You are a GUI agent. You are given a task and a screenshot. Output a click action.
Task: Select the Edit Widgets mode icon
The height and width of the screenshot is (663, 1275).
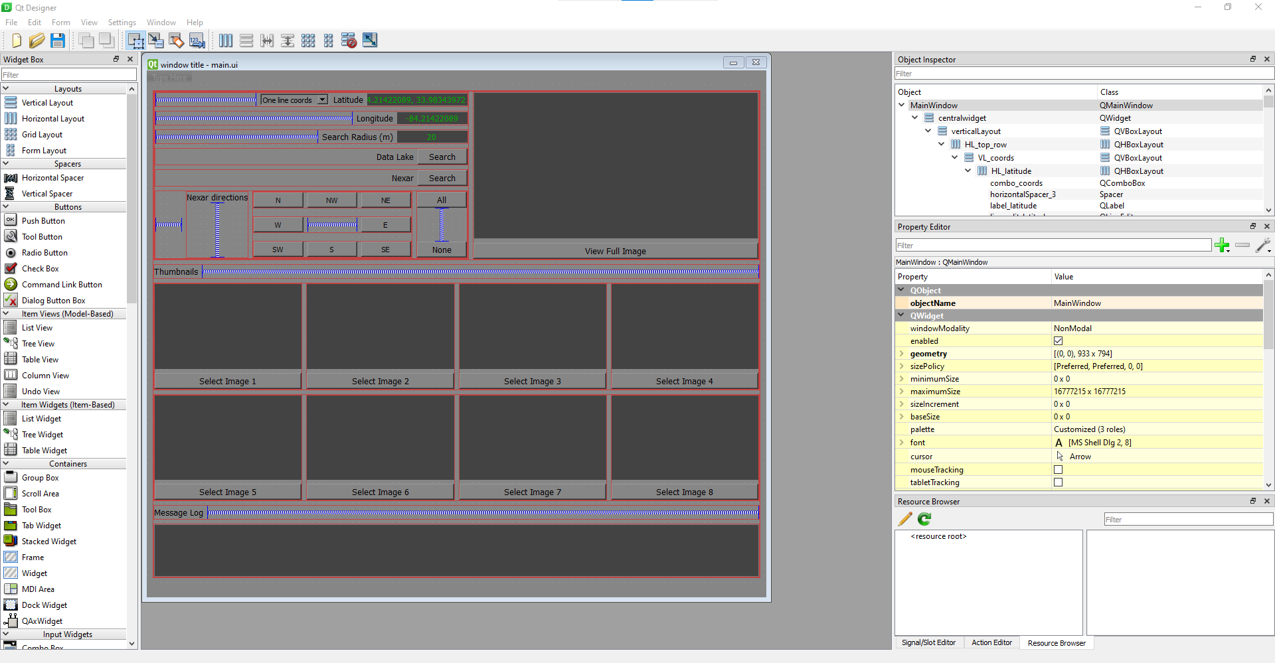[x=135, y=40]
